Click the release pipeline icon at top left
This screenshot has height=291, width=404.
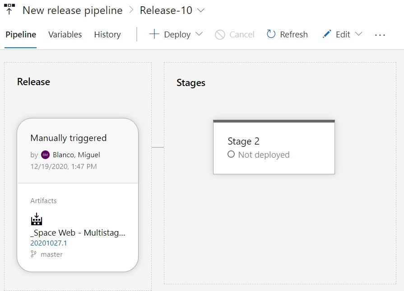[9, 9]
